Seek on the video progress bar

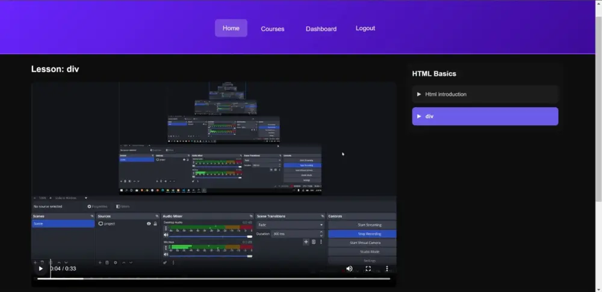[x=214, y=279]
